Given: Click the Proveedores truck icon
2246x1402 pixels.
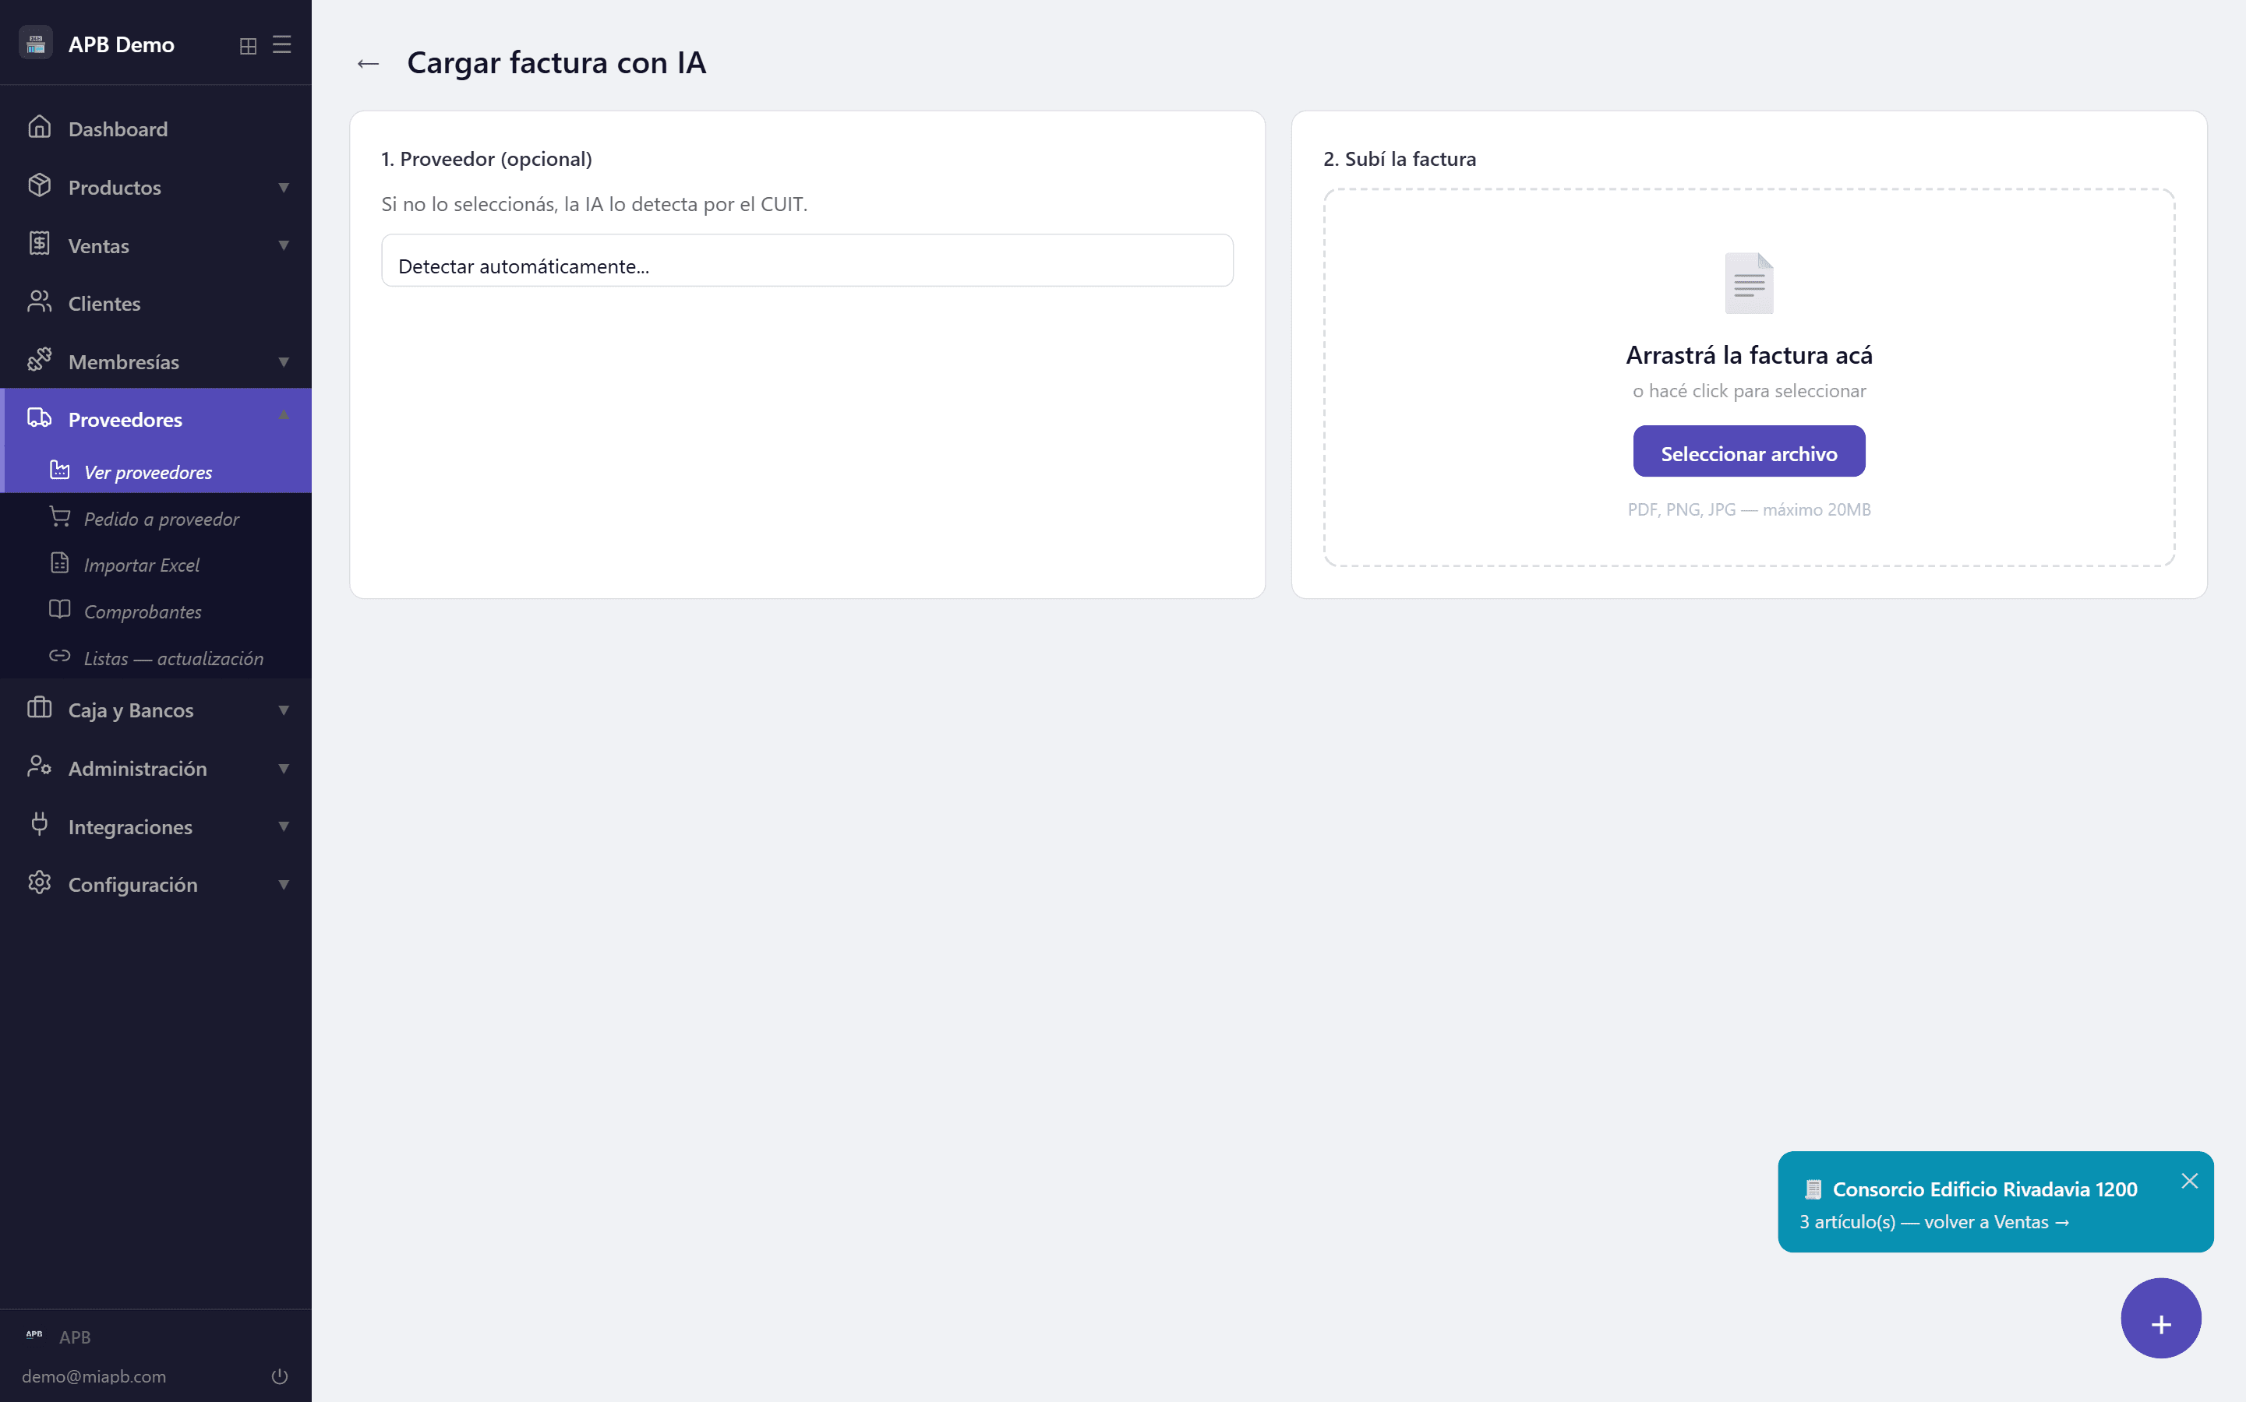Looking at the screenshot, I should coord(39,418).
